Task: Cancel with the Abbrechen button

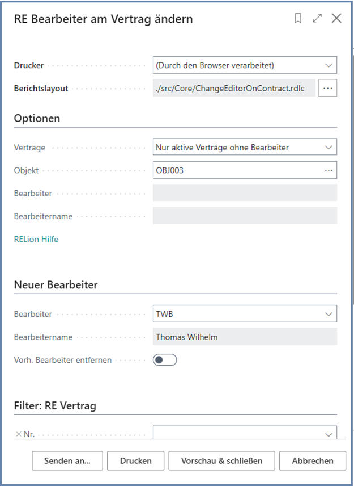Action: (x=312, y=461)
